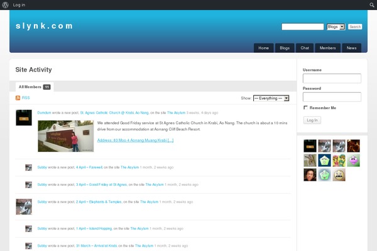Click the header Search button
Image resolution: width=377 pixels, height=251 pixels.
(355, 26)
